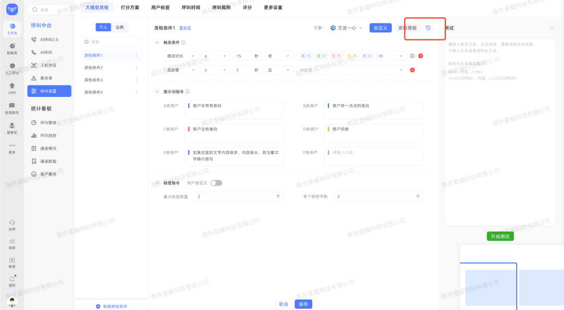Open the 黑名单 warning icon item

click(x=34, y=78)
